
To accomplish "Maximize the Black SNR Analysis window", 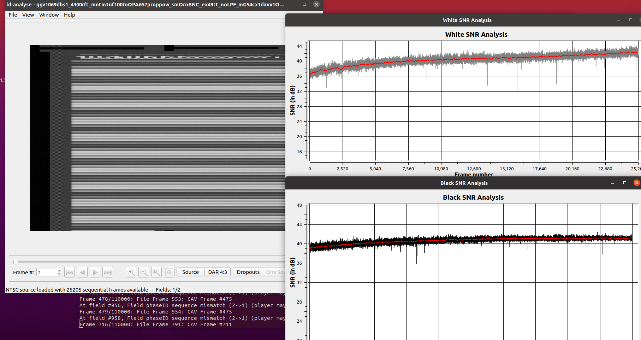I will 625,183.
